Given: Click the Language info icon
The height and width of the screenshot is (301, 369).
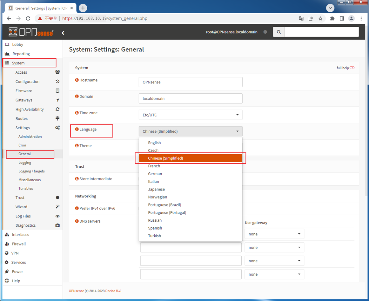Looking at the screenshot, I should click(x=77, y=129).
